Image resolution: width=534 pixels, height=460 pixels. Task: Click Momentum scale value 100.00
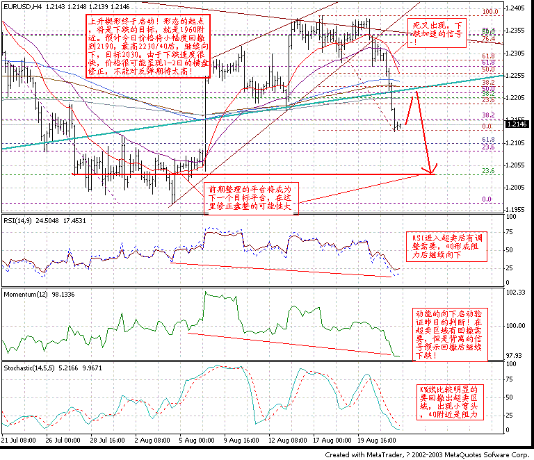point(516,326)
